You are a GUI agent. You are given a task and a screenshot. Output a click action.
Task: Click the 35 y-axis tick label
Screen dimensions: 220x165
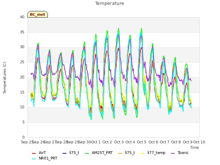(x=22, y=32)
